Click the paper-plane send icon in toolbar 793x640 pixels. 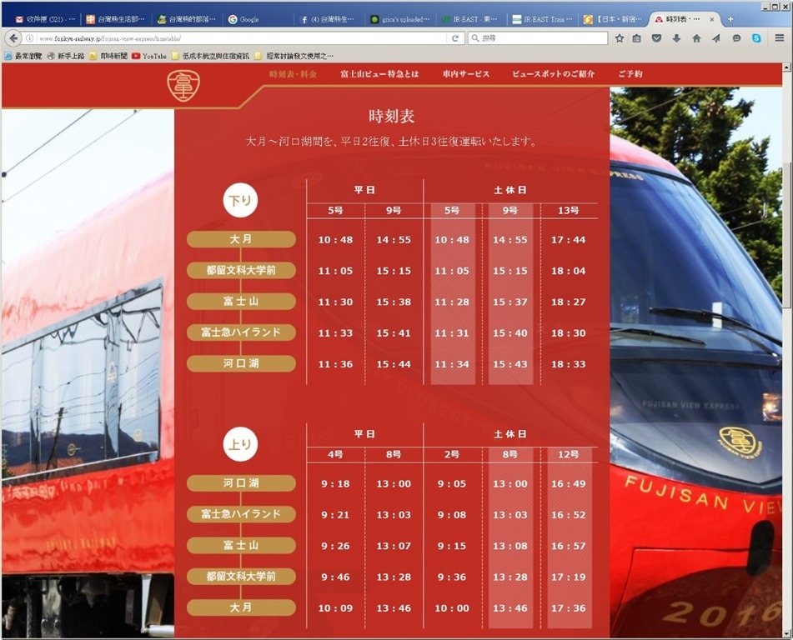tap(716, 38)
